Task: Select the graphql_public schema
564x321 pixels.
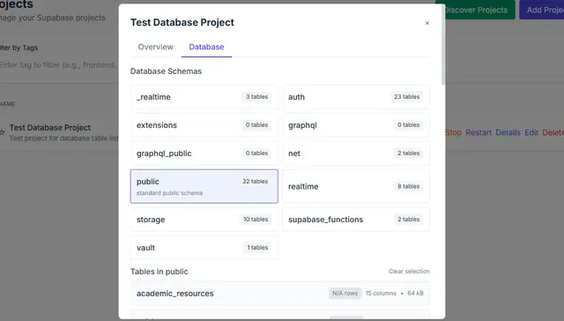Action: click(x=204, y=153)
